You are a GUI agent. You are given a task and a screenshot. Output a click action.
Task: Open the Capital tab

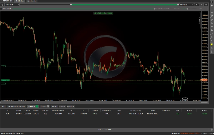point(3,107)
